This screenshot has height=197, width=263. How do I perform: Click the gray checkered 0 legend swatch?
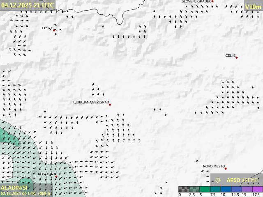point(184,189)
